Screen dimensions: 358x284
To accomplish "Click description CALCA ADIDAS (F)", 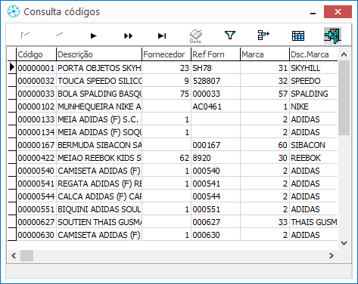I will [x=99, y=196].
